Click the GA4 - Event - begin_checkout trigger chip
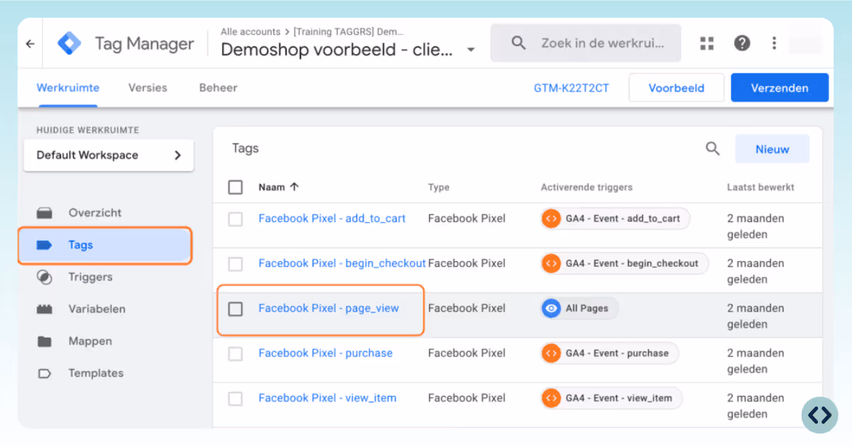 tap(624, 263)
